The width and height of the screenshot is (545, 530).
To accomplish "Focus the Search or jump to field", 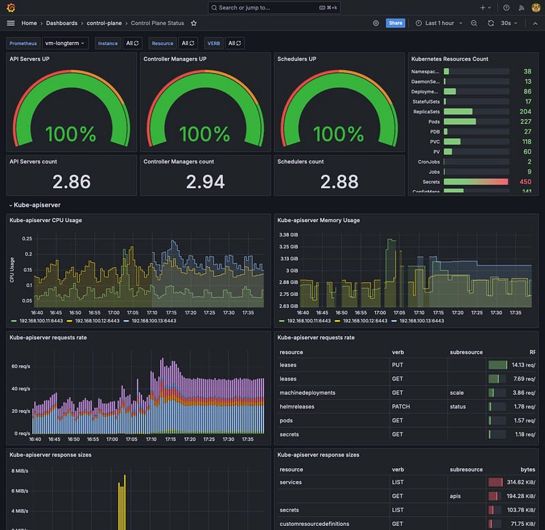I will point(274,7).
